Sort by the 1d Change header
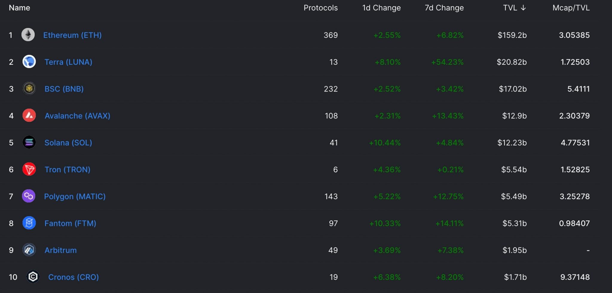Screen dimensions: 612x293 (381, 8)
